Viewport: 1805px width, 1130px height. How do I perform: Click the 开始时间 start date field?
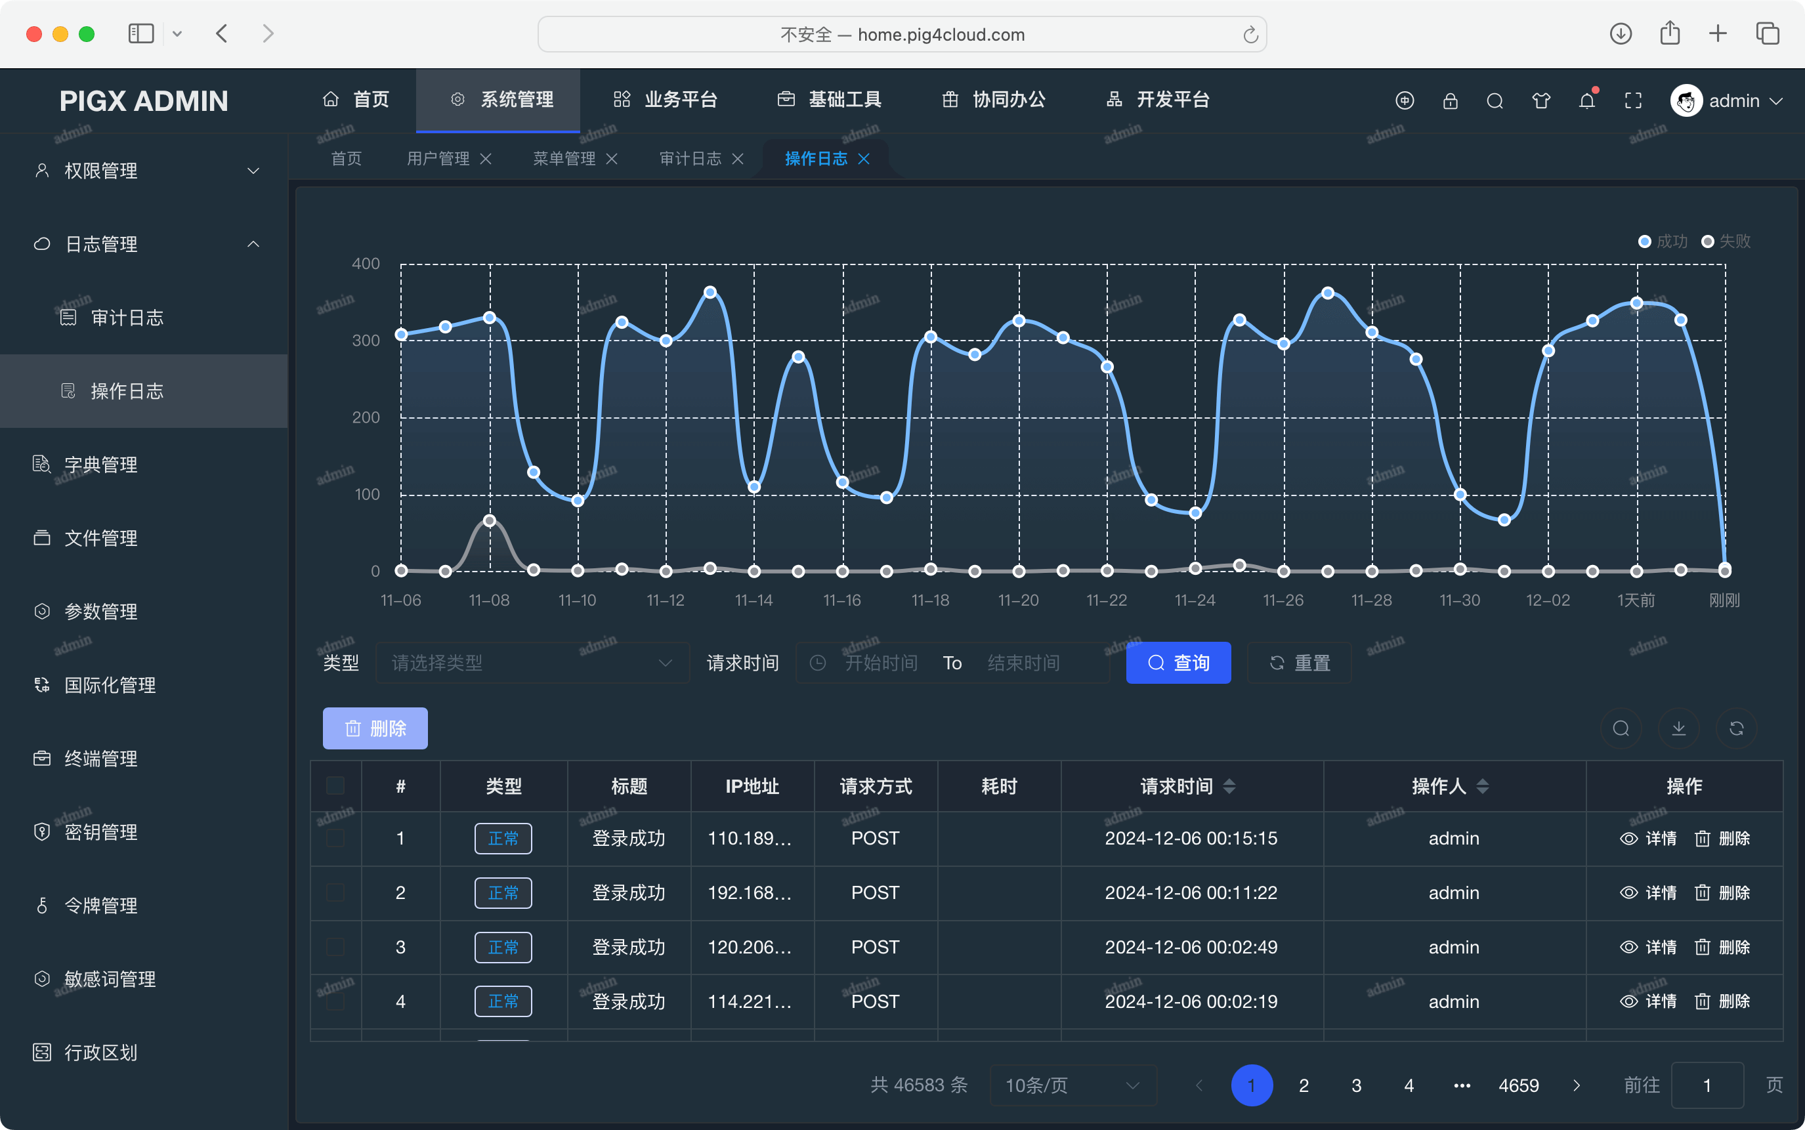point(881,663)
